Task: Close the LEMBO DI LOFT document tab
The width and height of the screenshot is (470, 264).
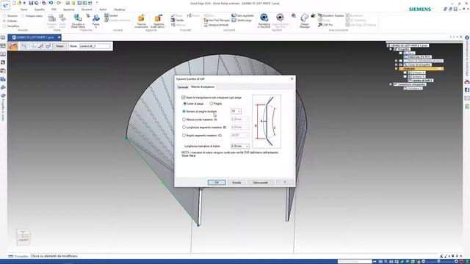Action: 59,37
